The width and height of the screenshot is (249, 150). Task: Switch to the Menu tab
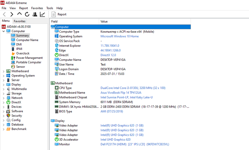coord(6,21)
